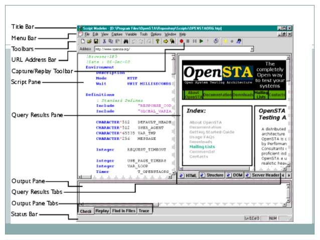The image size is (320, 240).
Task: Click the script pane vertical scrollbar thumb
Action: click(x=174, y=67)
